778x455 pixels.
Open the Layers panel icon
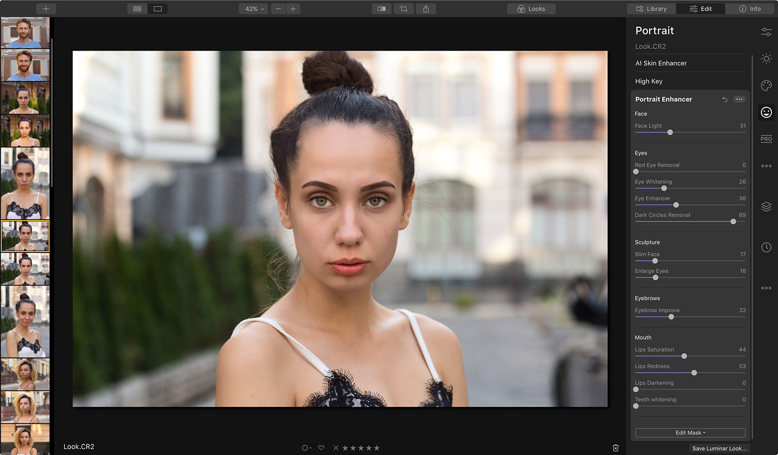pyautogui.click(x=766, y=207)
